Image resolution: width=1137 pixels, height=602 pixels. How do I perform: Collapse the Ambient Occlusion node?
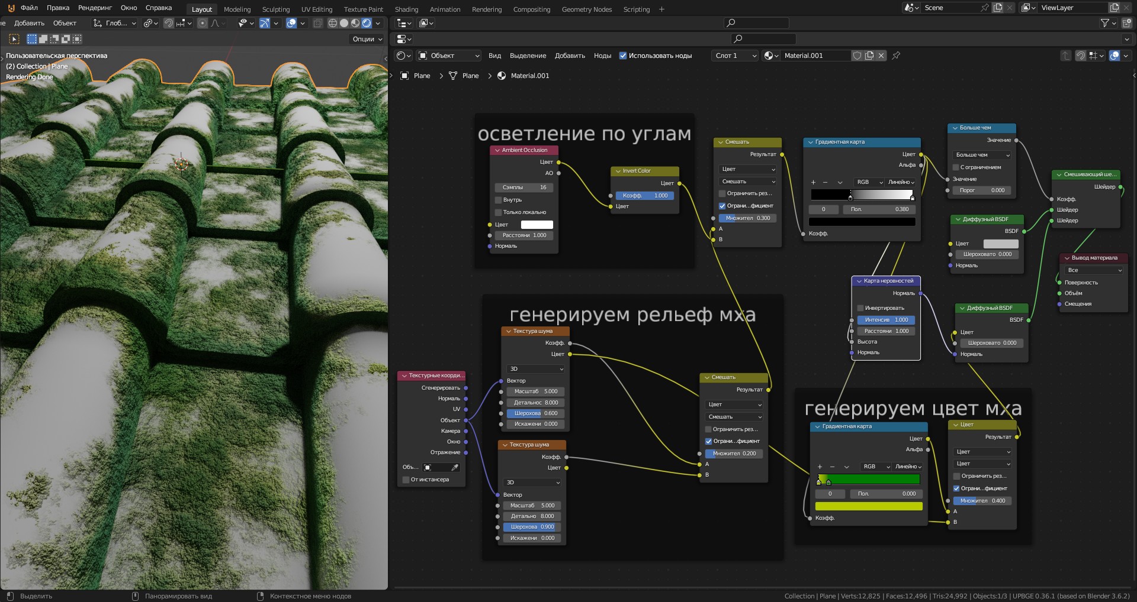[497, 150]
